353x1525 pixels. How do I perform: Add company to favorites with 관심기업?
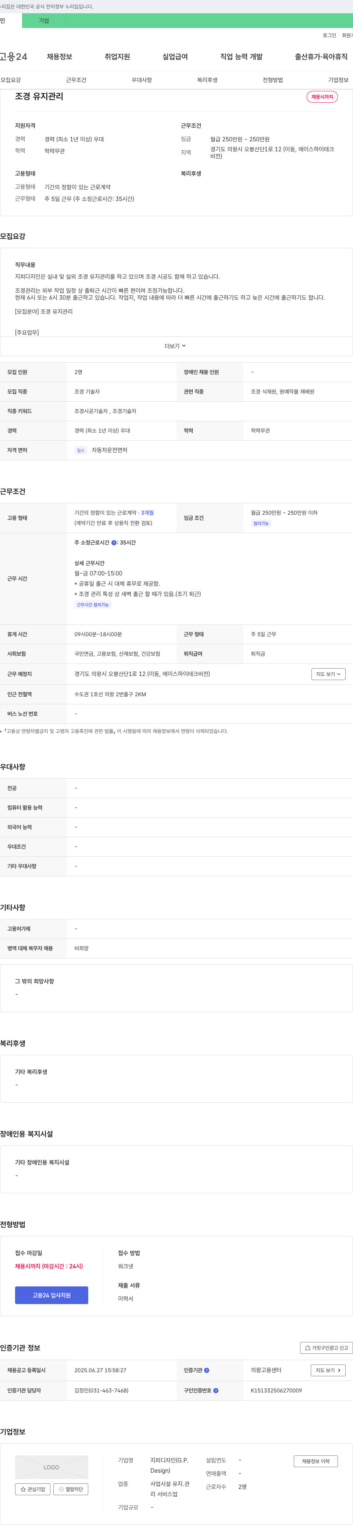coord(32,1490)
